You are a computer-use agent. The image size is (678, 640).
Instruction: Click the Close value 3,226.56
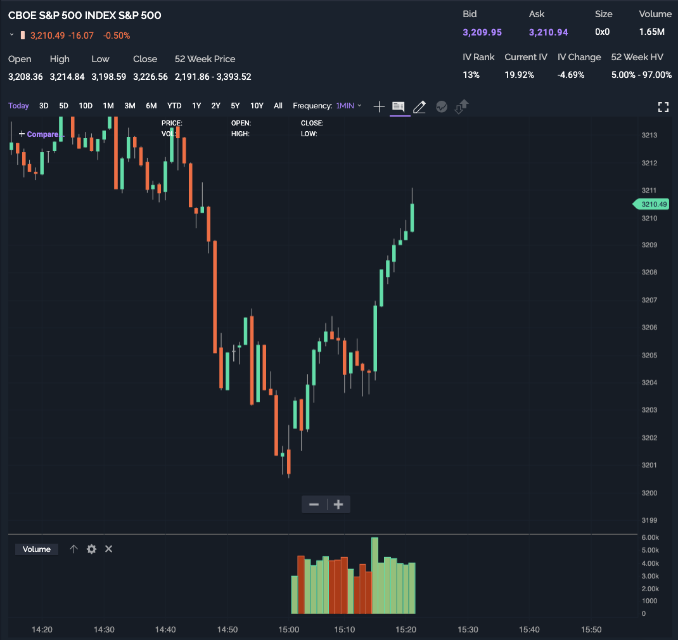pos(150,77)
